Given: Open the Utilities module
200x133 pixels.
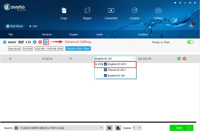Looking at the screenshot, I should (x=158, y=14).
